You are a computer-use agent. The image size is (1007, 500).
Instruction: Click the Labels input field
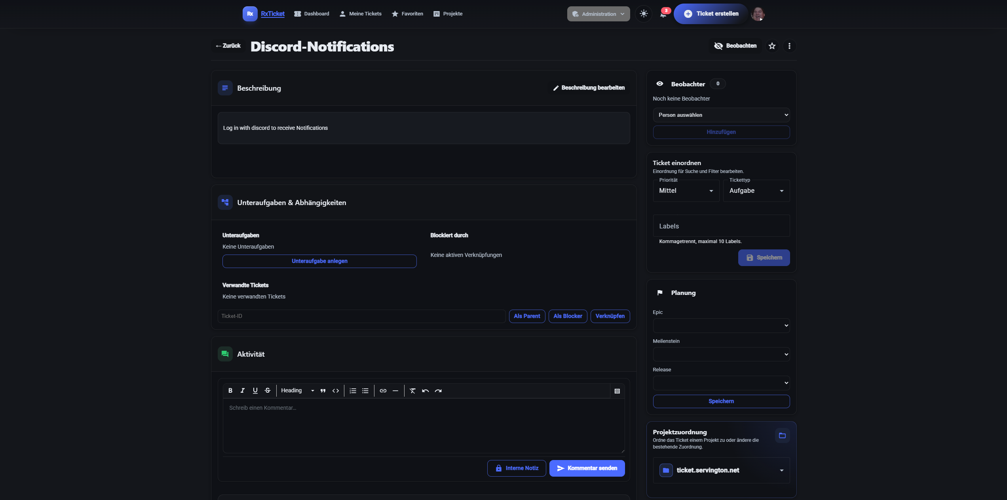click(x=721, y=226)
